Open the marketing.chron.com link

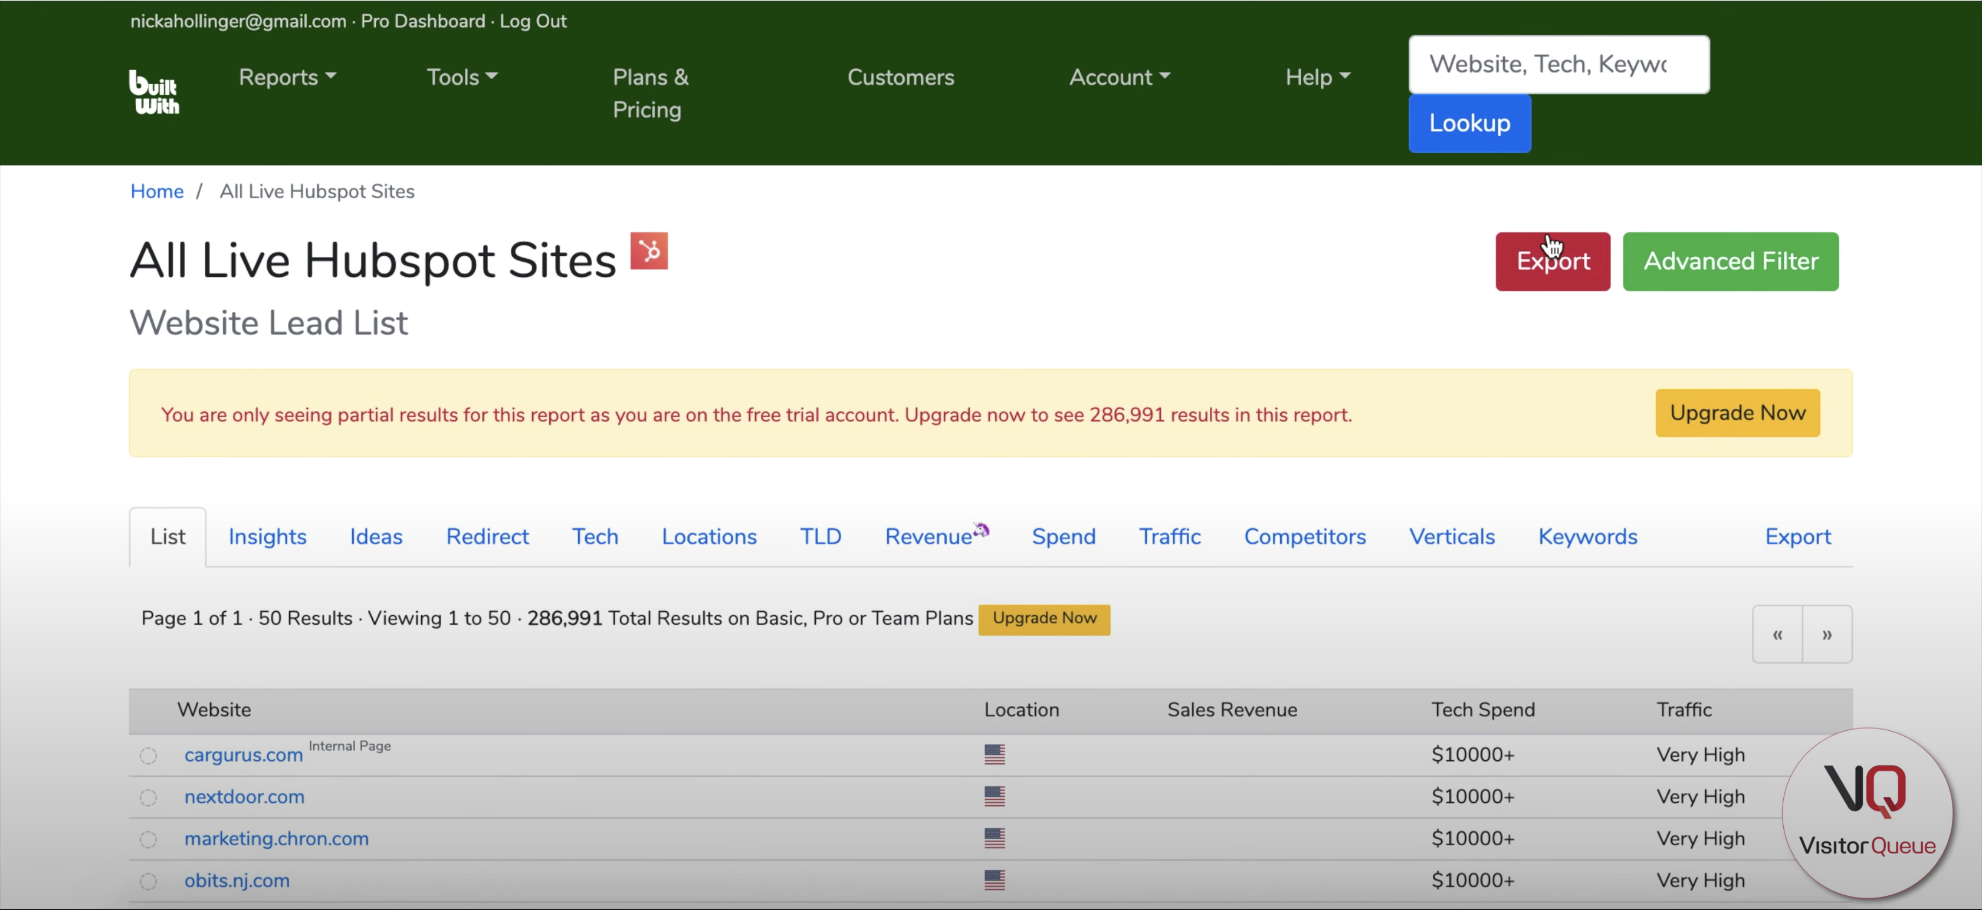pos(276,839)
